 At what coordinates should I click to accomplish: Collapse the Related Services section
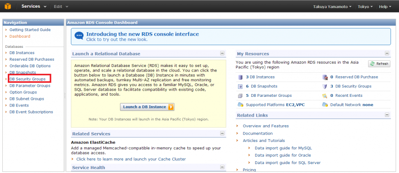coord(222,133)
